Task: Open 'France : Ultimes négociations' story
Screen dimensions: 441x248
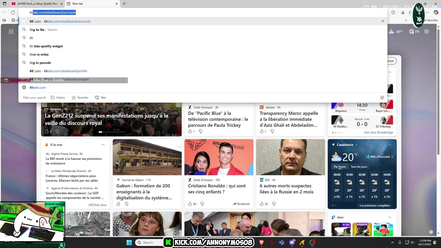Action: [72, 178]
